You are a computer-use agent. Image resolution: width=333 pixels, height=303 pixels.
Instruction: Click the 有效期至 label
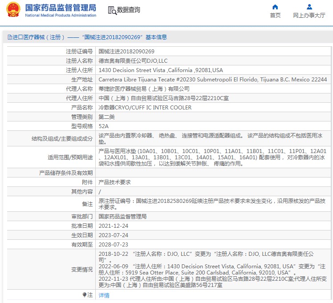[x=82, y=244]
